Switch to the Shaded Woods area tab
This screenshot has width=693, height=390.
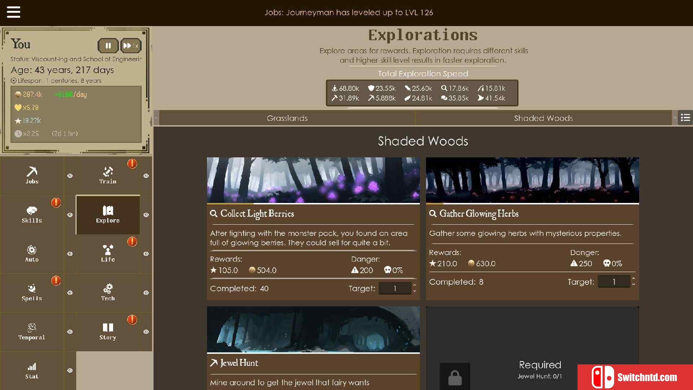[x=543, y=118]
